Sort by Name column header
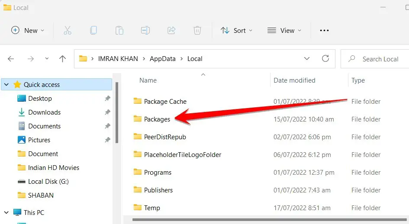 [148, 80]
